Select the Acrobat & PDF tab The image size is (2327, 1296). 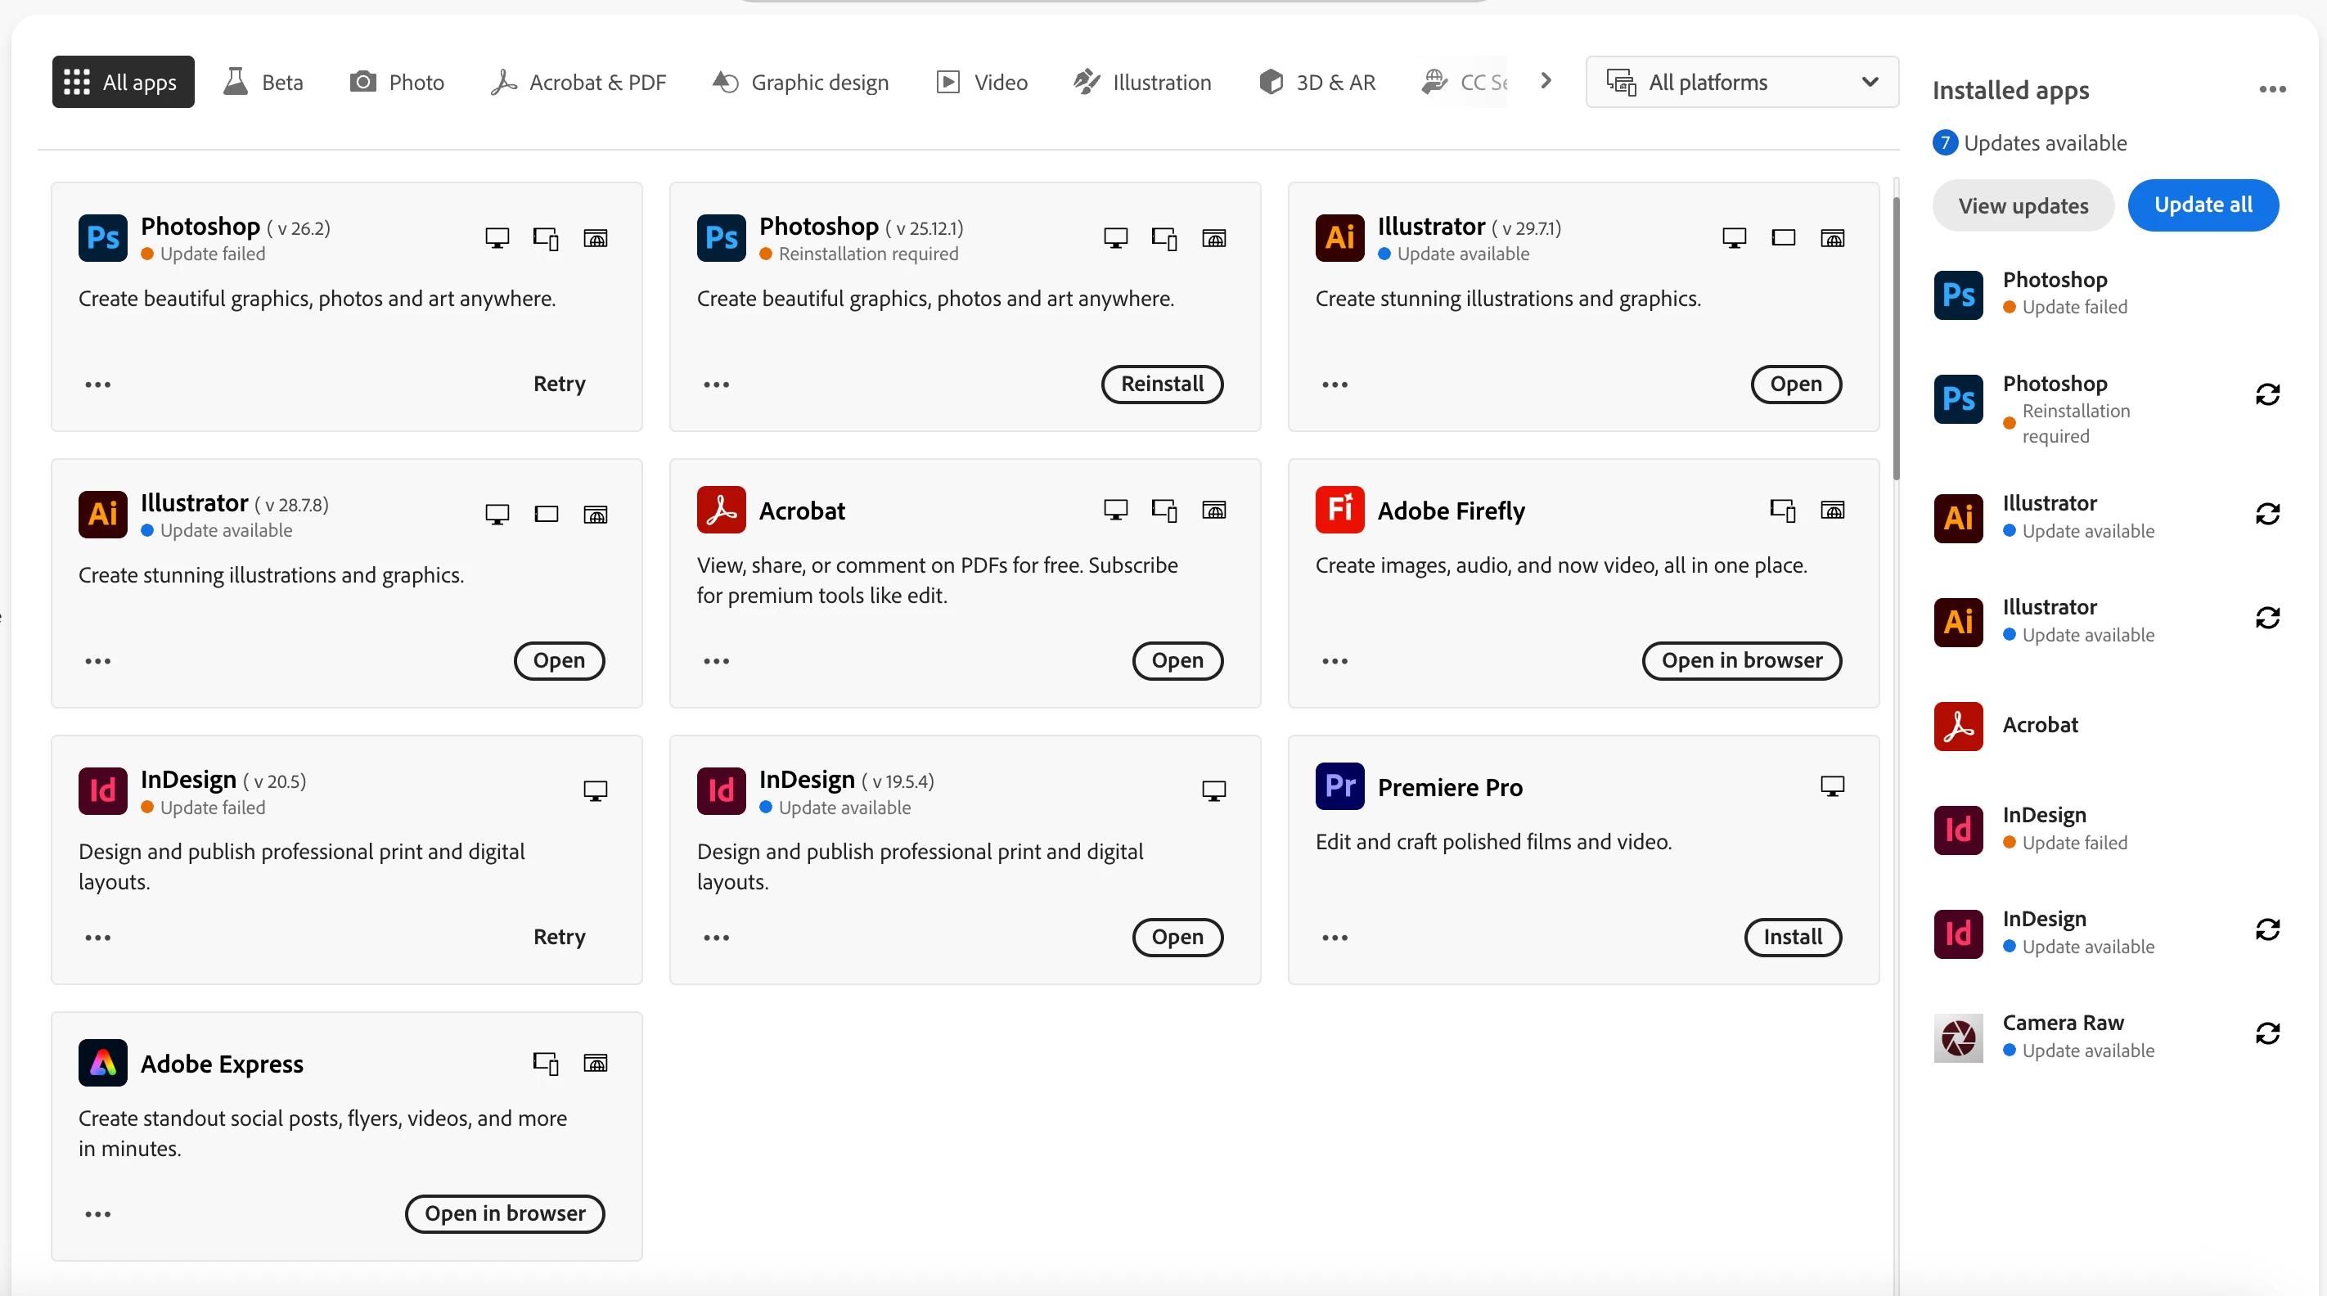(x=578, y=82)
